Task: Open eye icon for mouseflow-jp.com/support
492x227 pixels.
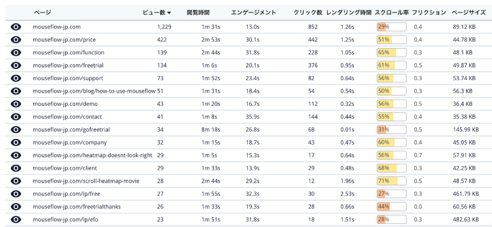Action: coord(16,78)
